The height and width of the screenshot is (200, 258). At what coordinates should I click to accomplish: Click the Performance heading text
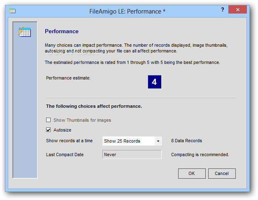(x=62, y=31)
